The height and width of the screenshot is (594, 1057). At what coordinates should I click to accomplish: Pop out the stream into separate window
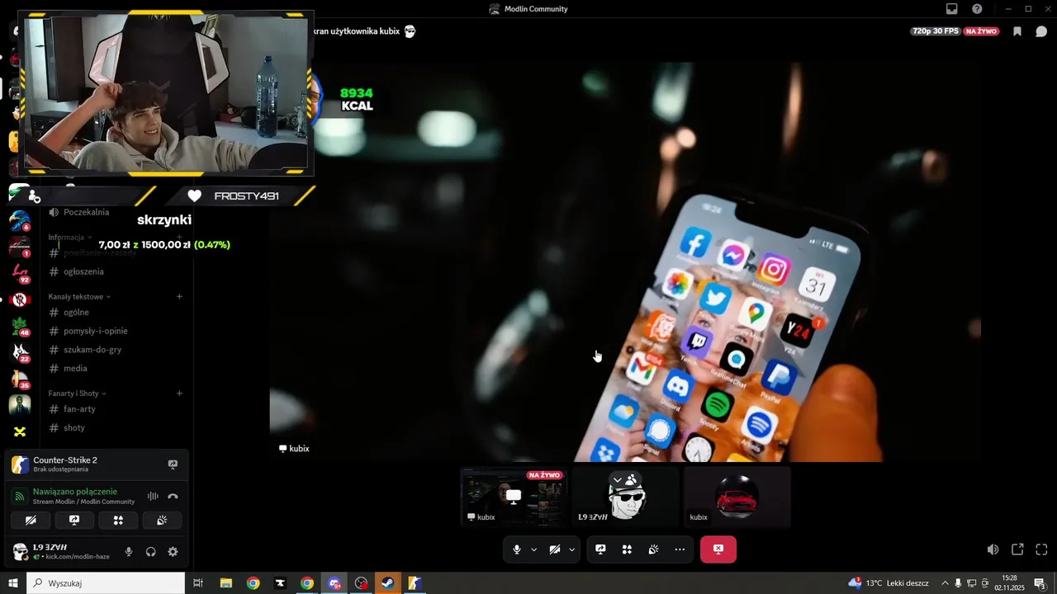[x=1017, y=549]
